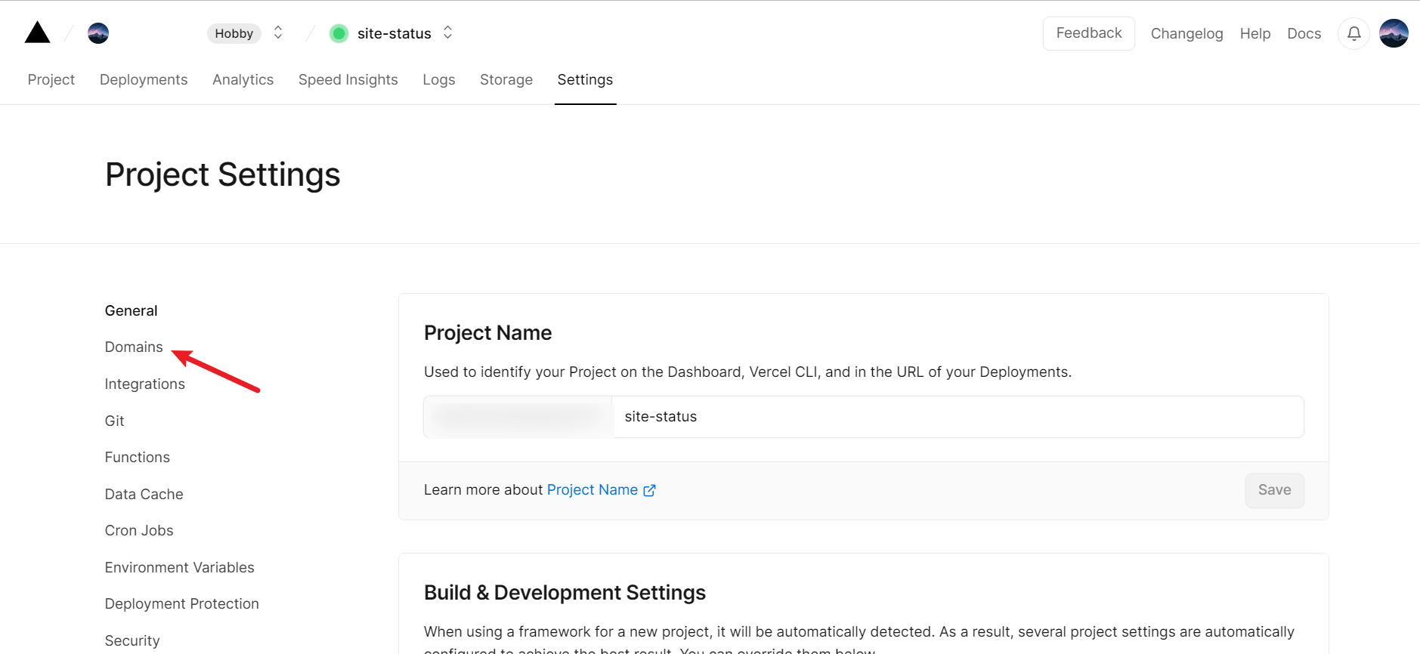
Task: Open the notifications bell
Action: coord(1353,33)
